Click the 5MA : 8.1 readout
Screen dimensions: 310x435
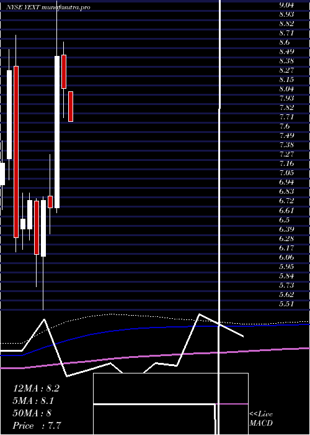[x=33, y=401]
